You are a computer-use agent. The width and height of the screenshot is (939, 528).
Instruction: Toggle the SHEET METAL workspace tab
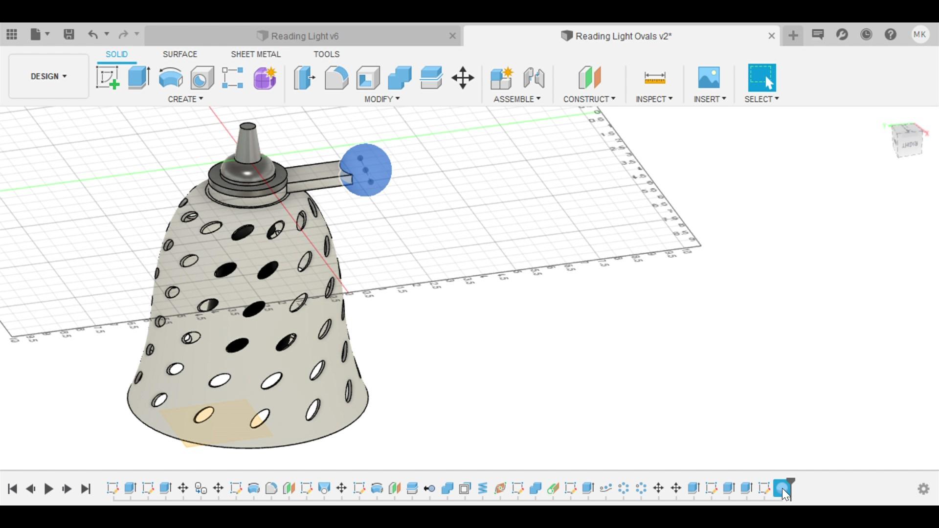pyautogui.click(x=255, y=54)
